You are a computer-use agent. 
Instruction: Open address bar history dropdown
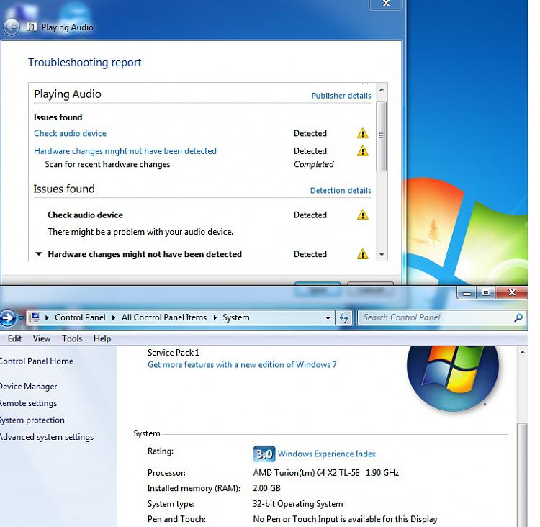pos(328,317)
